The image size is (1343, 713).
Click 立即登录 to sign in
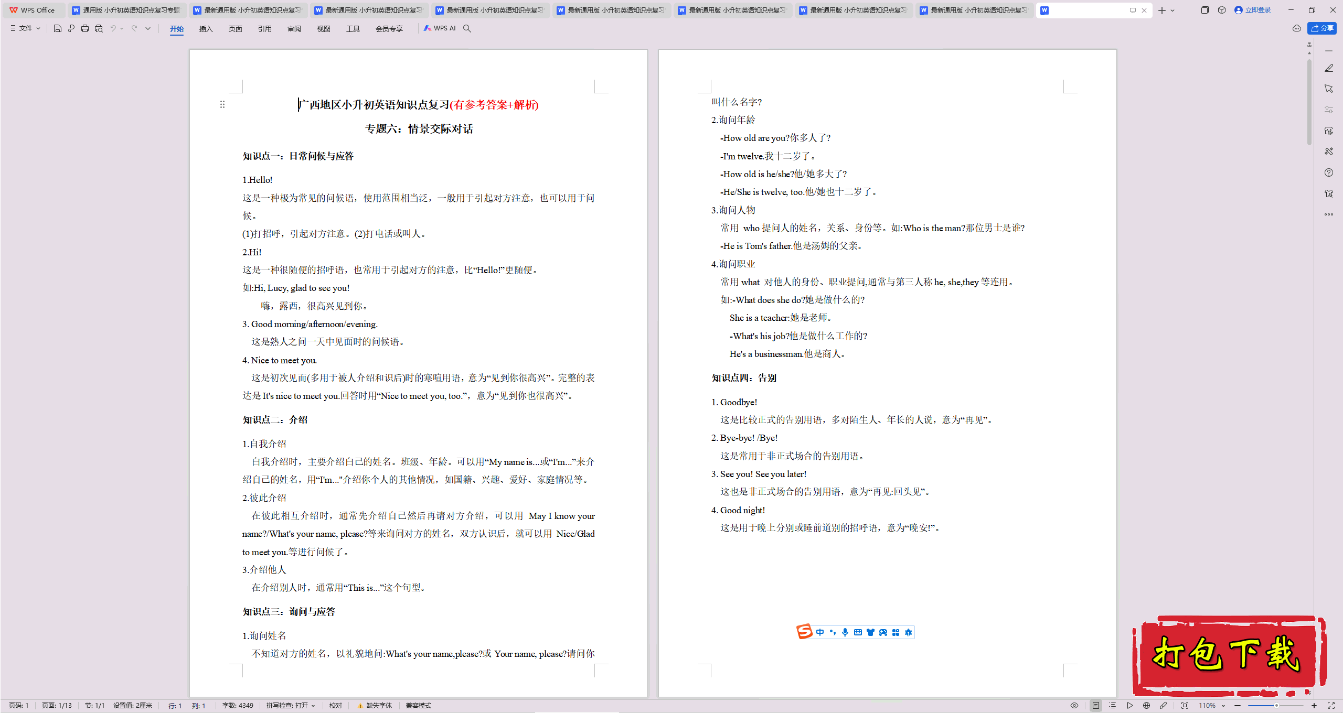pyautogui.click(x=1253, y=10)
